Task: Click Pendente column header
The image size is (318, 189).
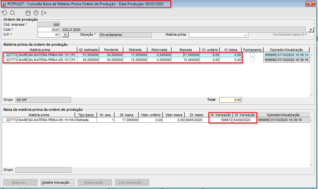Action: 111,50
